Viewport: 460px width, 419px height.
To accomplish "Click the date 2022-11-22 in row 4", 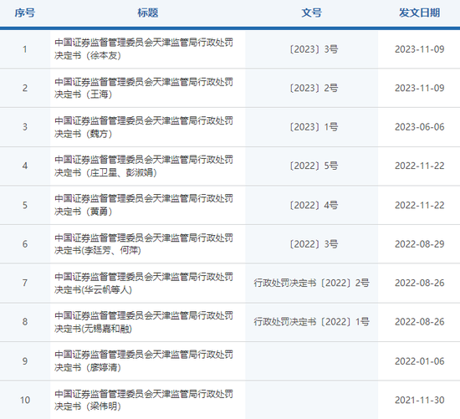I will tap(420, 166).
